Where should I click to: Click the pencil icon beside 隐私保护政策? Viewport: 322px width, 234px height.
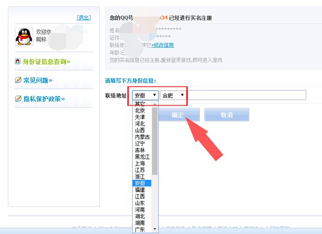[x=18, y=98]
